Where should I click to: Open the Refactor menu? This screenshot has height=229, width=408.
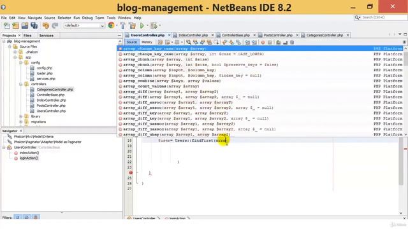pos(64,18)
